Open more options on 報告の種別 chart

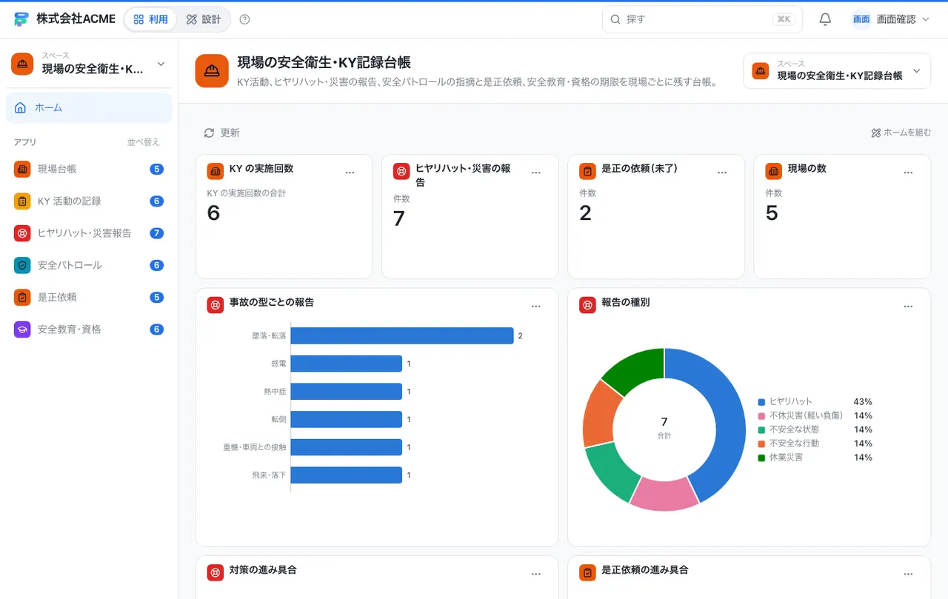(x=908, y=307)
